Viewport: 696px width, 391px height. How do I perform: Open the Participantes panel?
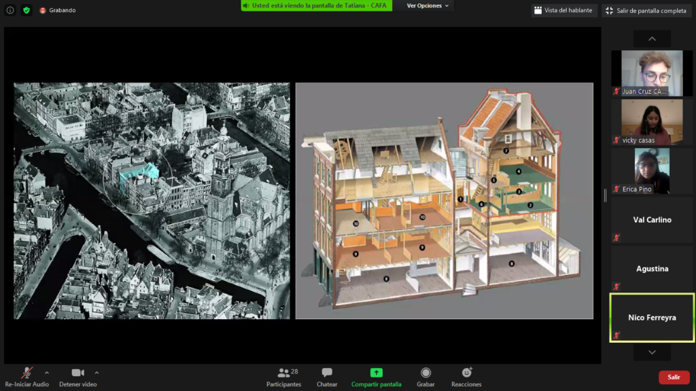pyautogui.click(x=283, y=377)
